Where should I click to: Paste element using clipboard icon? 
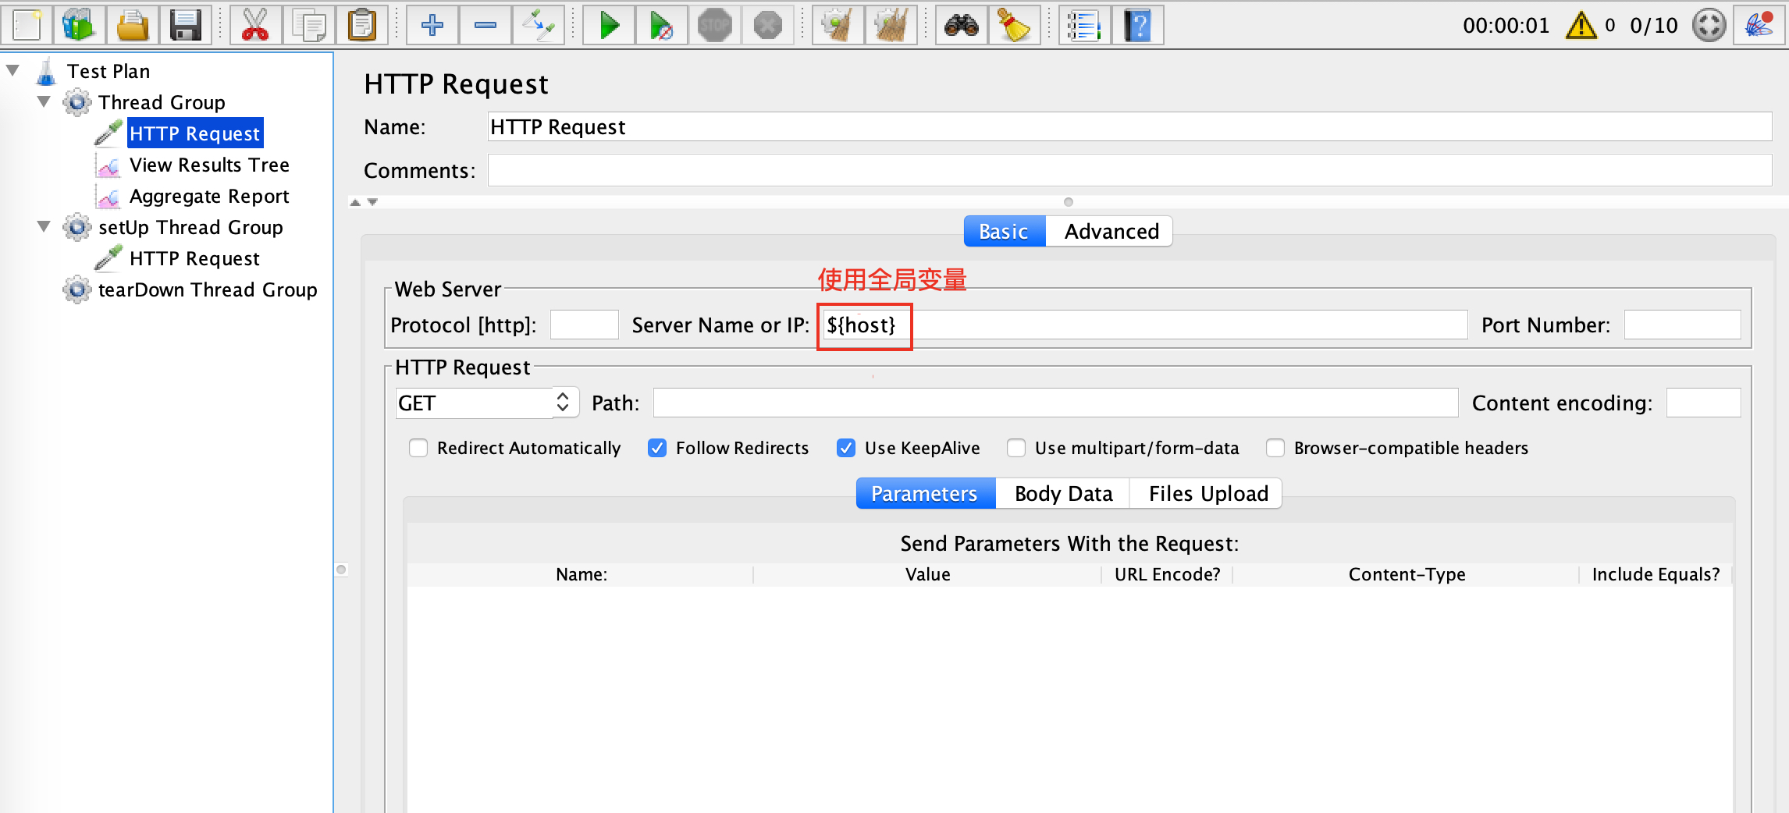pos(364,25)
